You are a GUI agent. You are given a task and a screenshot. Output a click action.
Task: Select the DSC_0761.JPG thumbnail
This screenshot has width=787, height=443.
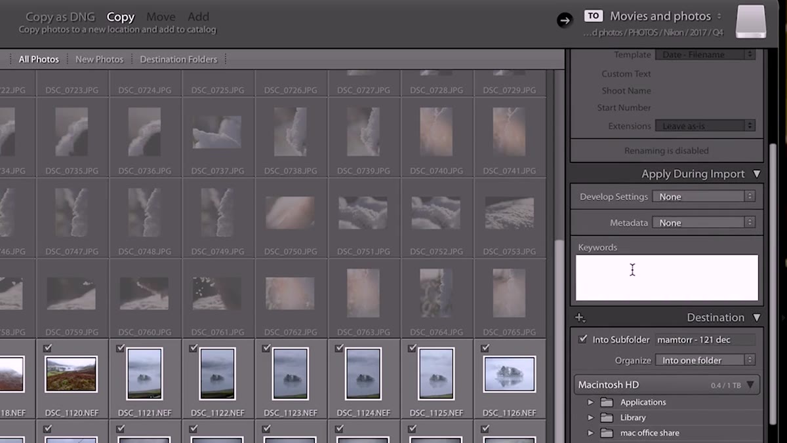pyautogui.click(x=217, y=293)
